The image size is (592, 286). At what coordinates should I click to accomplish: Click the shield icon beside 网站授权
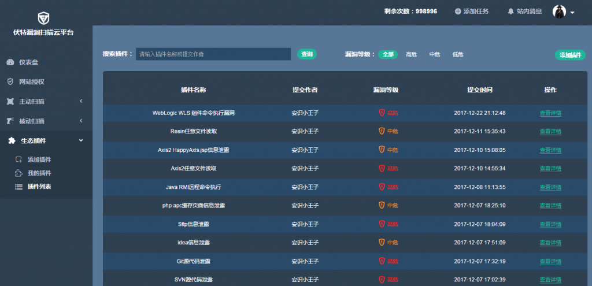[10, 82]
